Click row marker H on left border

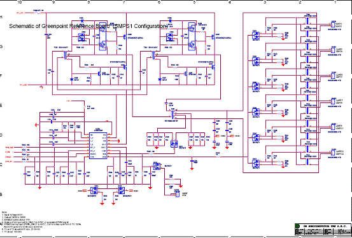(x=1, y=17)
